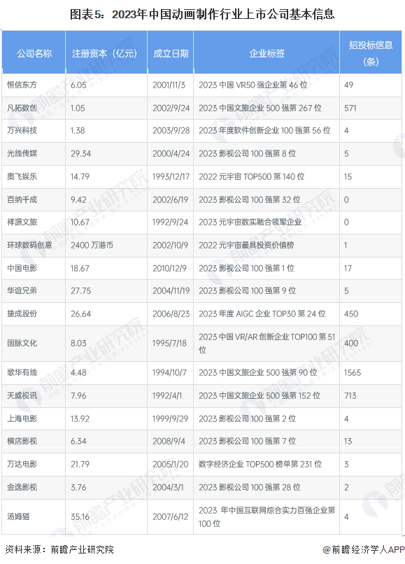
Task: Click capital value '6.05' for 恒信东方
Action: pyautogui.click(x=78, y=85)
